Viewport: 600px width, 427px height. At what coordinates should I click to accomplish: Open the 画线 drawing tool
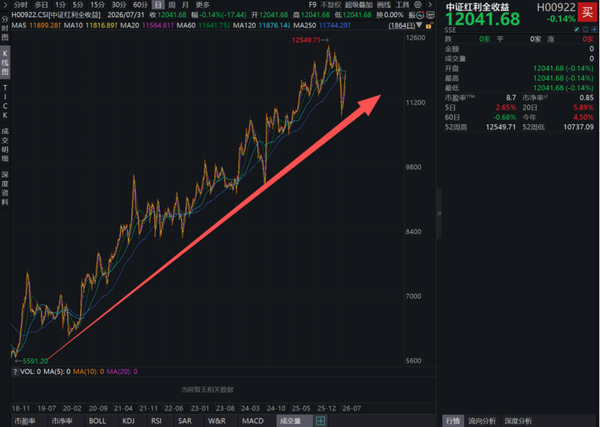(x=384, y=4)
